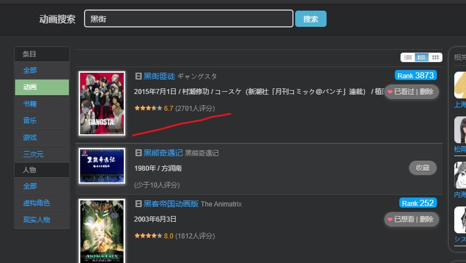The image size is (466, 263).
Task: Click 已想看 status on 黑客帝国动画版
Action: (404, 219)
